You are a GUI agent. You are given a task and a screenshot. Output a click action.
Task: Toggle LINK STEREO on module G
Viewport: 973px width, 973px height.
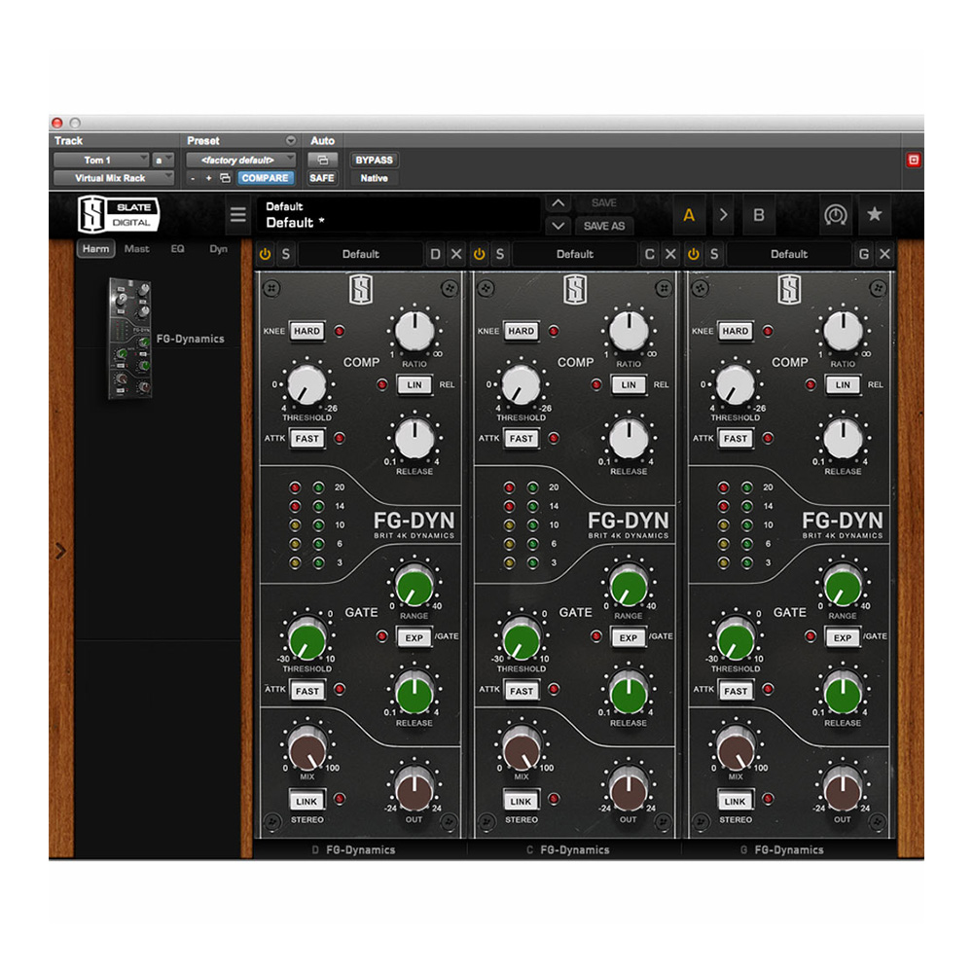point(736,801)
